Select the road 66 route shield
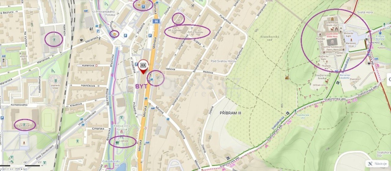This screenshot has width=391, height=171. pyautogui.click(x=156, y=21)
